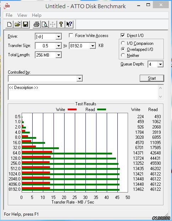Click the Transfer Rate - MB / Sec label
This screenshot has width=172, height=221.
tap(73, 202)
